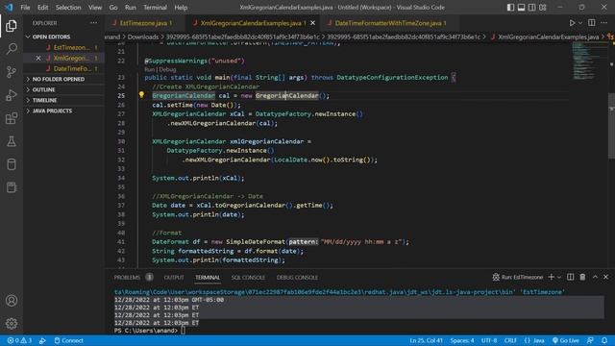Split the terminal panel
Image resolution: width=615 pixels, height=346 pixels.
click(x=570, y=277)
